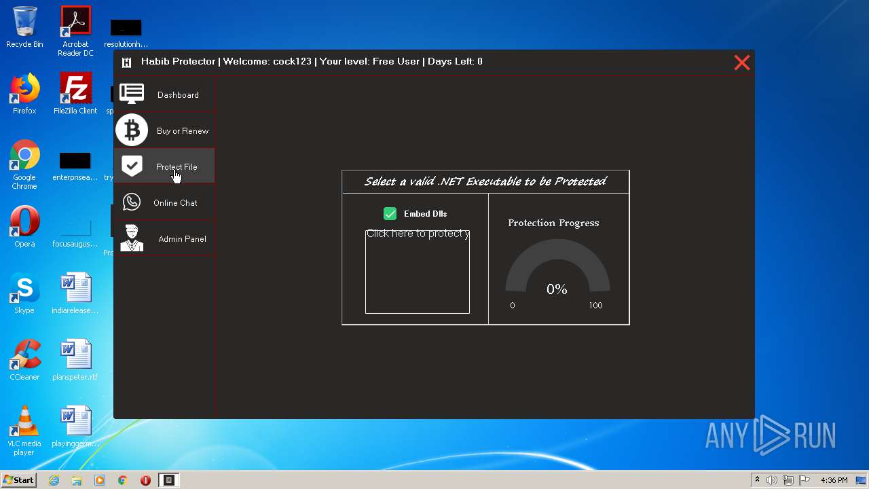Go to Buy or Renew section
This screenshot has height=489, width=869.
coord(164,130)
